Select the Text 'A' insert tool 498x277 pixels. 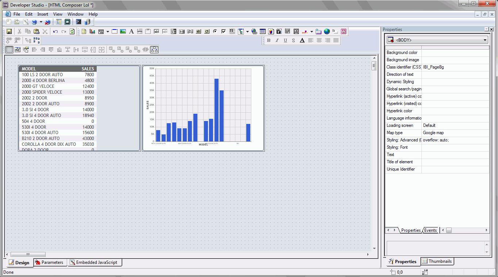pos(131,32)
